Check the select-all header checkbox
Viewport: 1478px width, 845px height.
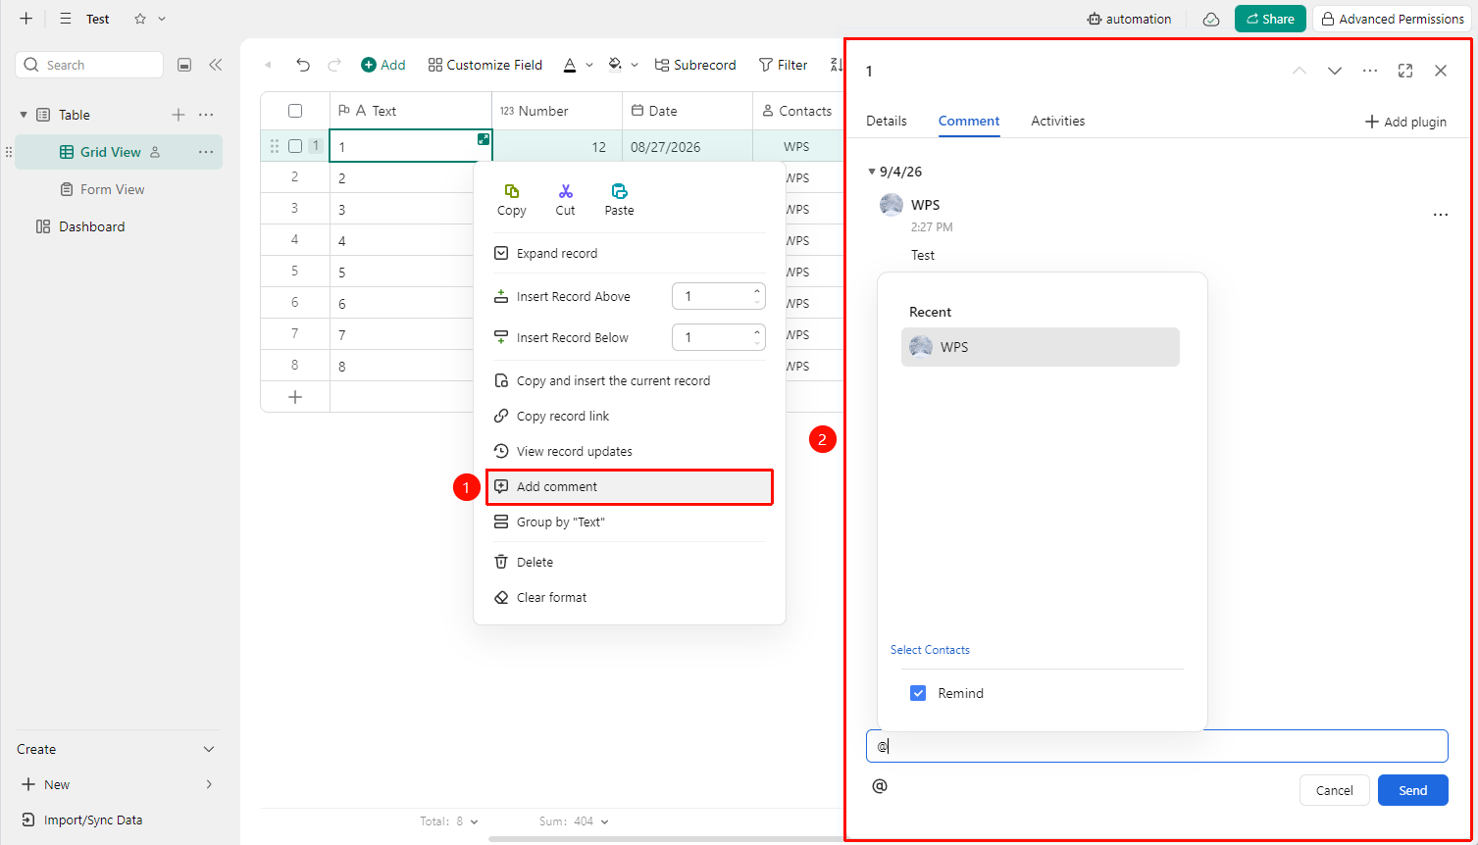click(295, 111)
